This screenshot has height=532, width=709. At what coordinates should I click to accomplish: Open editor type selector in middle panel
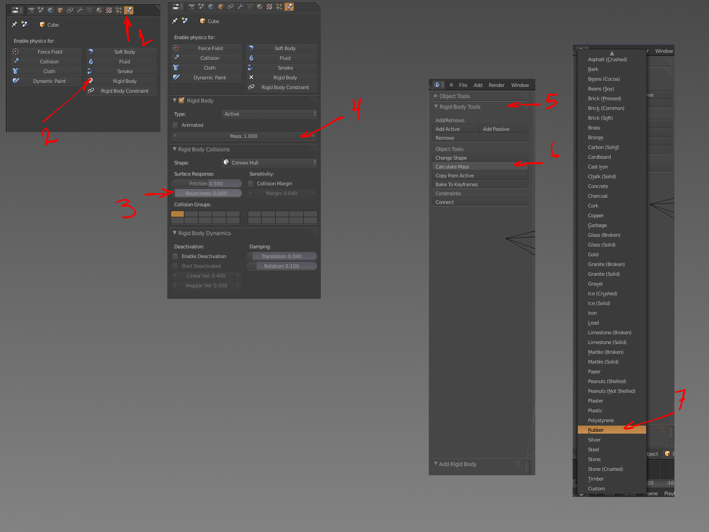pos(177,7)
